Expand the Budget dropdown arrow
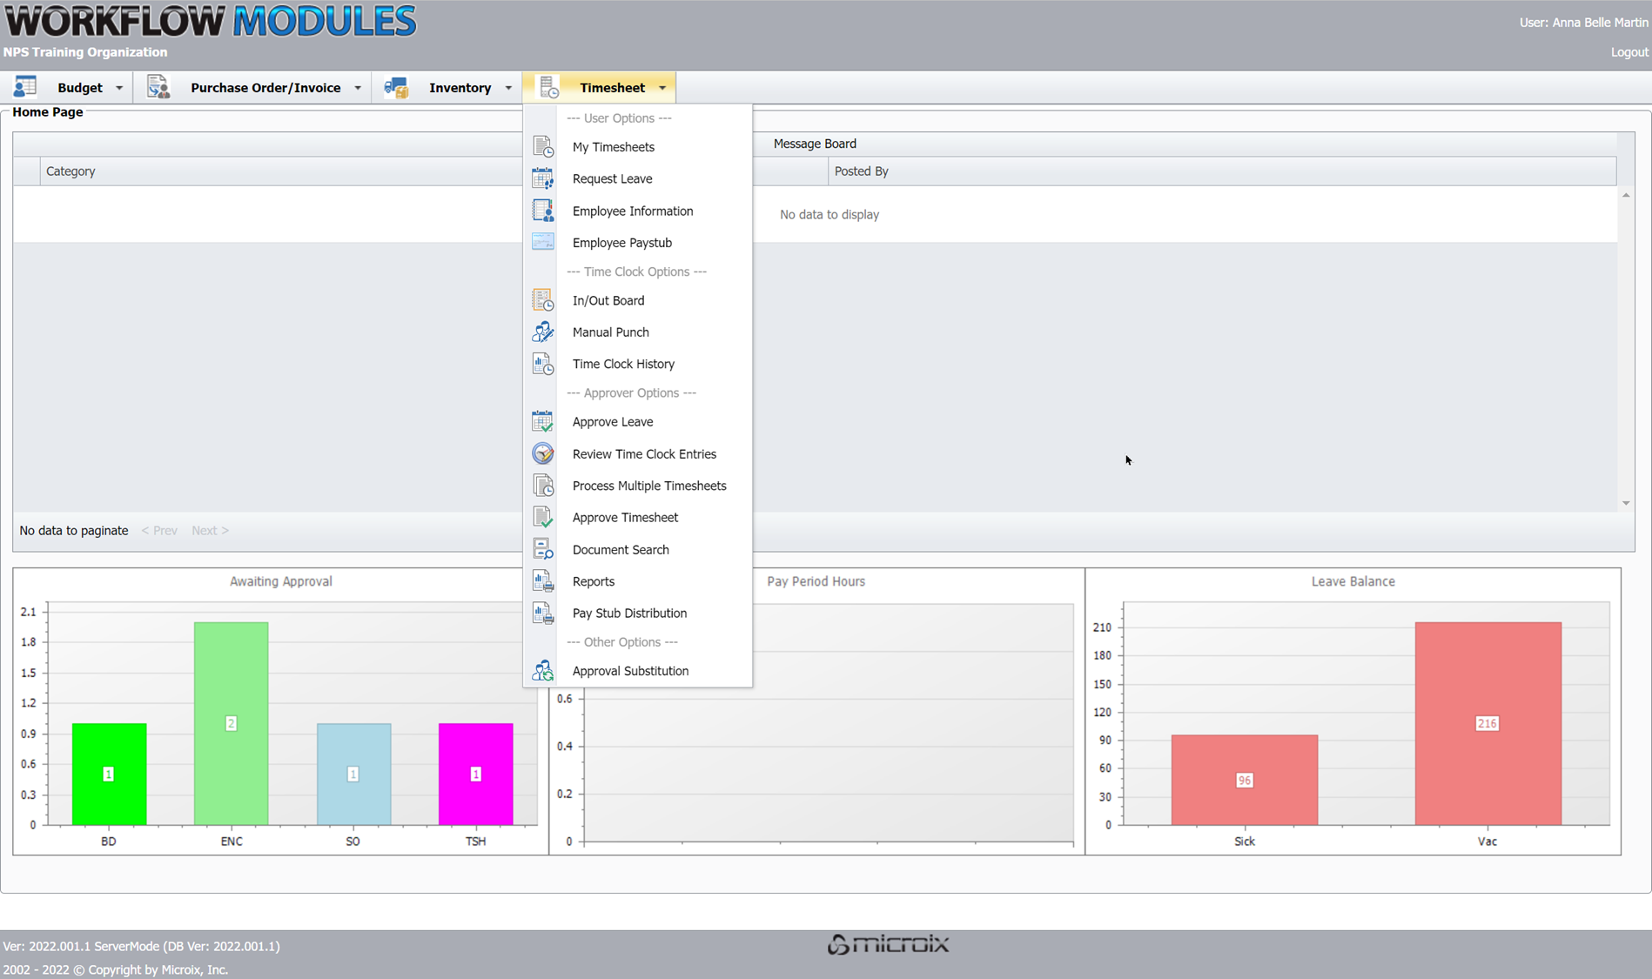 [119, 88]
